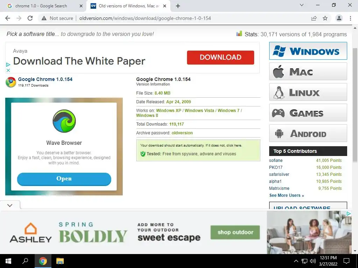Open the Chrome profile avatar
The height and width of the screenshot is (268, 358).
(339, 18)
